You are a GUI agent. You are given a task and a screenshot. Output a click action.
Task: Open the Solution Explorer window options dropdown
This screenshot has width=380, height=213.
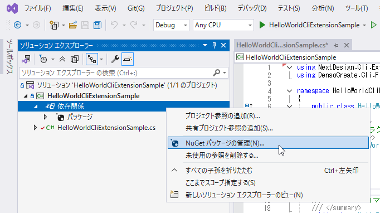[x=205, y=45]
